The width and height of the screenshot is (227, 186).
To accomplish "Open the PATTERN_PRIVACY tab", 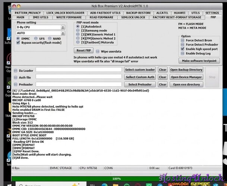I will coord(28,13).
